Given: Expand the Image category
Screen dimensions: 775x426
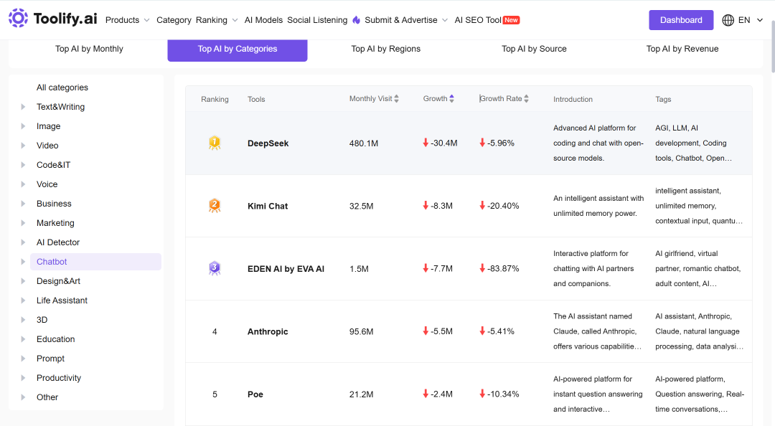Looking at the screenshot, I should [x=23, y=126].
